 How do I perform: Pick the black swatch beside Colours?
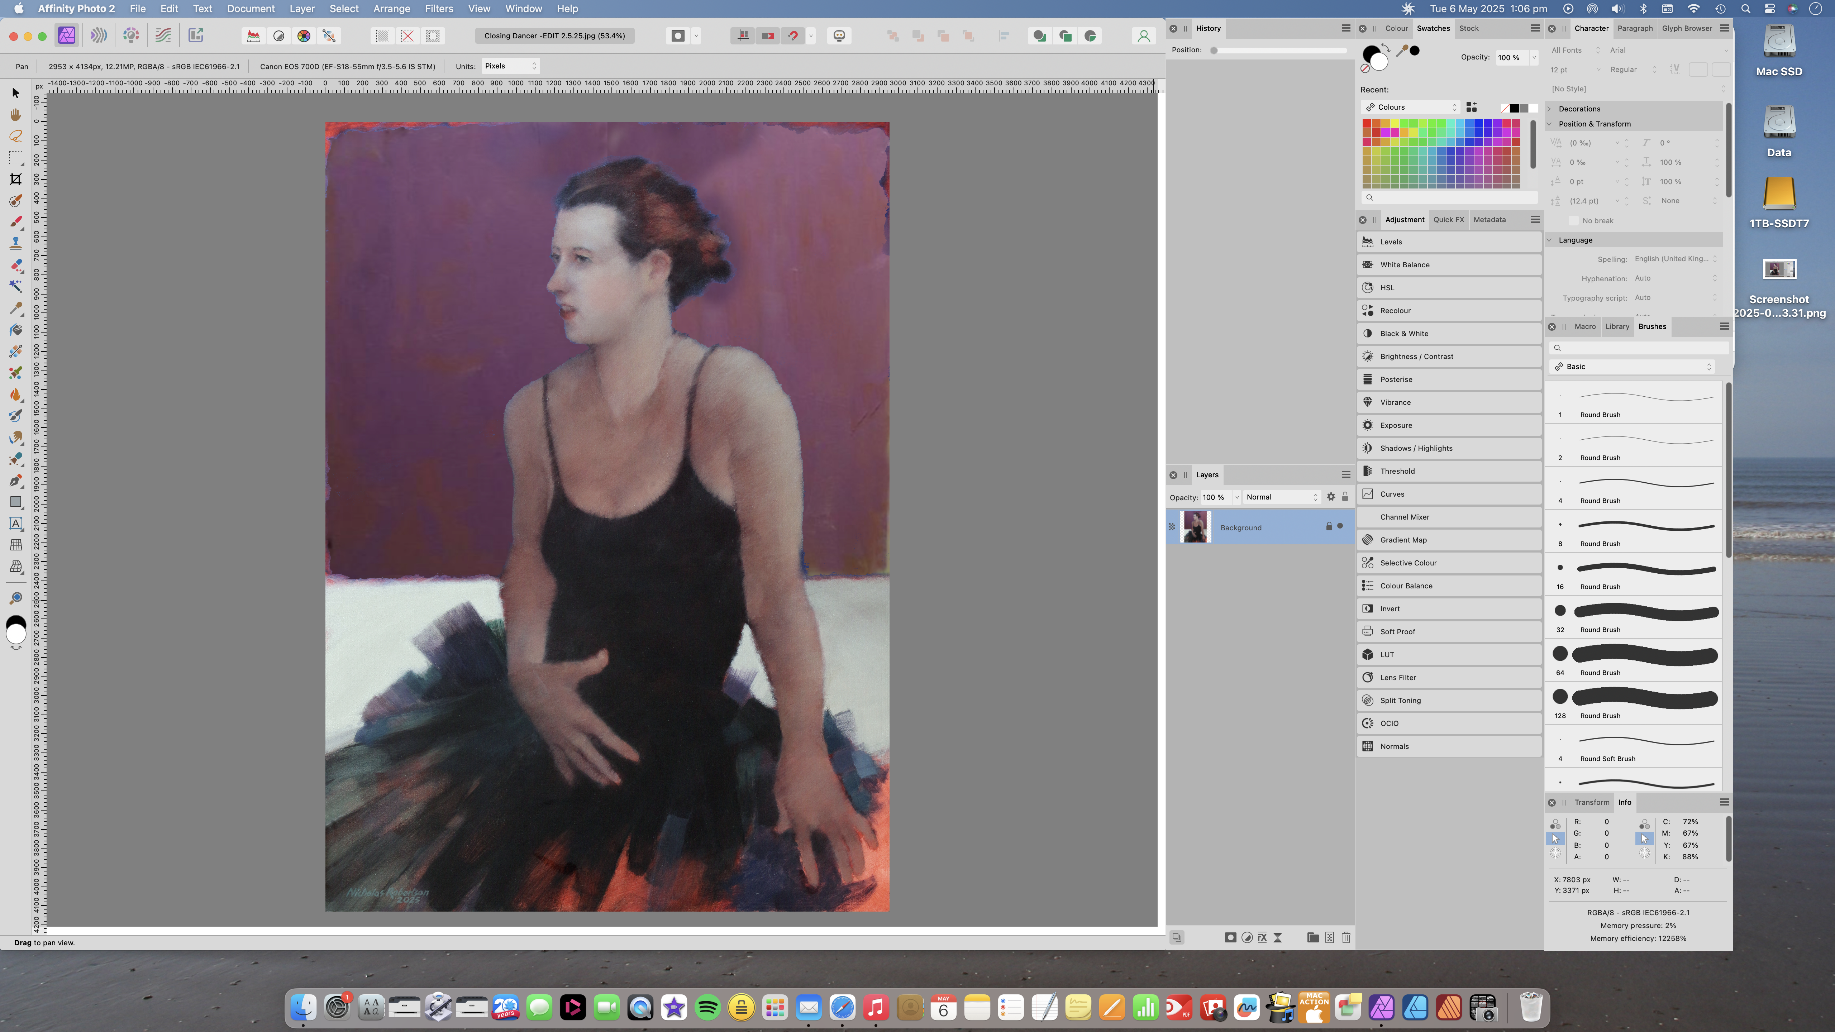[1515, 108]
